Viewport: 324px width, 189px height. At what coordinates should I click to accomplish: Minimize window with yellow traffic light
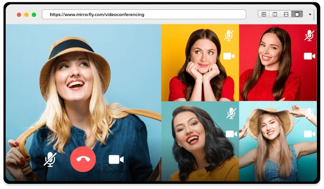26,15
